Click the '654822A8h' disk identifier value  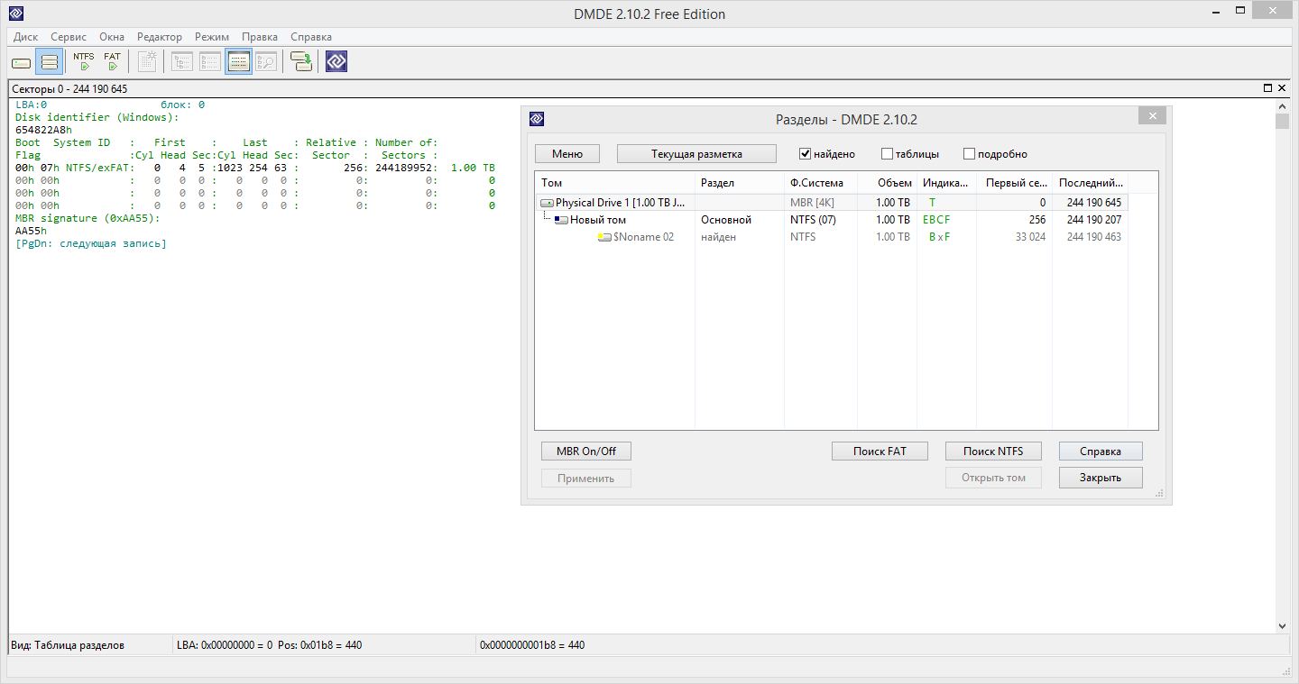coord(43,130)
